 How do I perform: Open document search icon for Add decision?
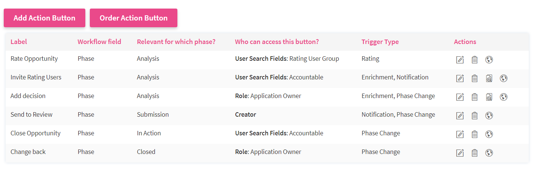coord(489,97)
